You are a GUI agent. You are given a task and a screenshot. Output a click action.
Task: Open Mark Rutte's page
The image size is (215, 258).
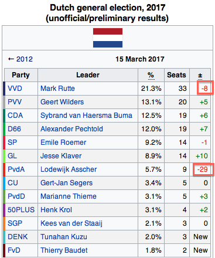click(57, 89)
